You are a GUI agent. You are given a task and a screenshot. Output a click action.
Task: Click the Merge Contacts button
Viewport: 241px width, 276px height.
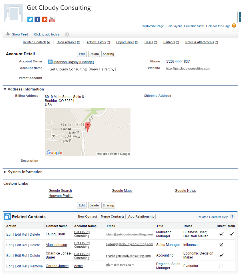pos(113,216)
